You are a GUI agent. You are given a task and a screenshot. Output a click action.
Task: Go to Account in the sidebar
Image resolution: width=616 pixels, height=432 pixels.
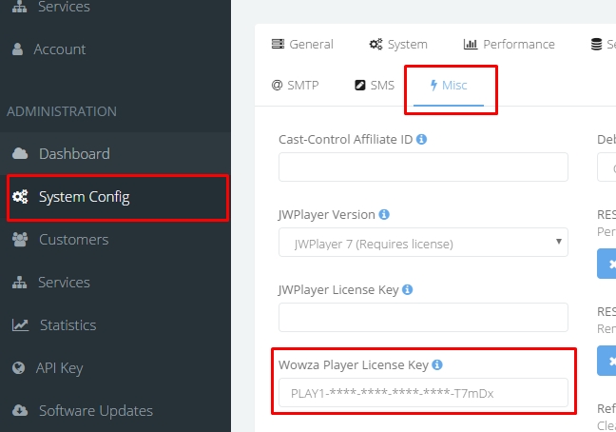click(x=49, y=49)
